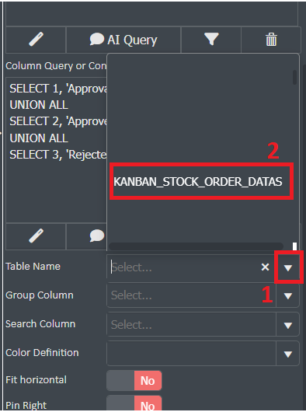Toggle the Fit horizontal switch

134,380
